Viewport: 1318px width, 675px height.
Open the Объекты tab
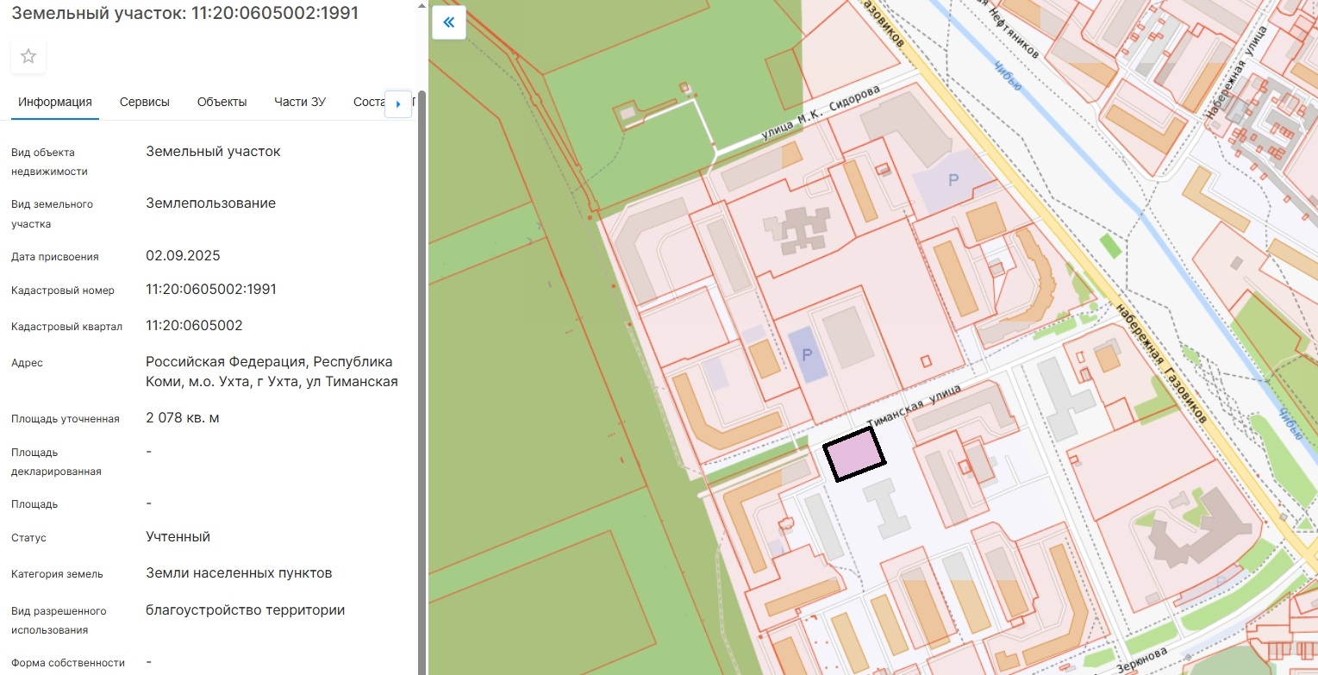pyautogui.click(x=222, y=102)
